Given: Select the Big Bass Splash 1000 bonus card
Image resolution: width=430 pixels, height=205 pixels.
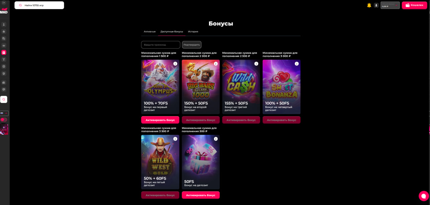Looking at the screenshot, I should (201, 87).
